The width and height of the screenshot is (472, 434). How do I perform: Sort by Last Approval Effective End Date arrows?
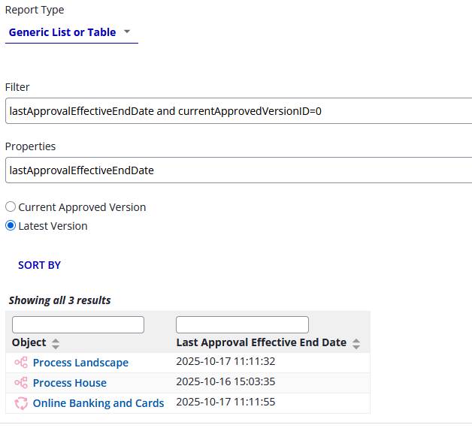(356, 343)
